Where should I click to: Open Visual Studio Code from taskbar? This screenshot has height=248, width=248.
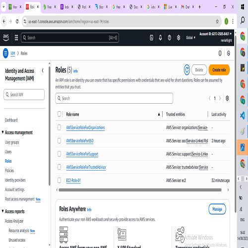[243, 116]
